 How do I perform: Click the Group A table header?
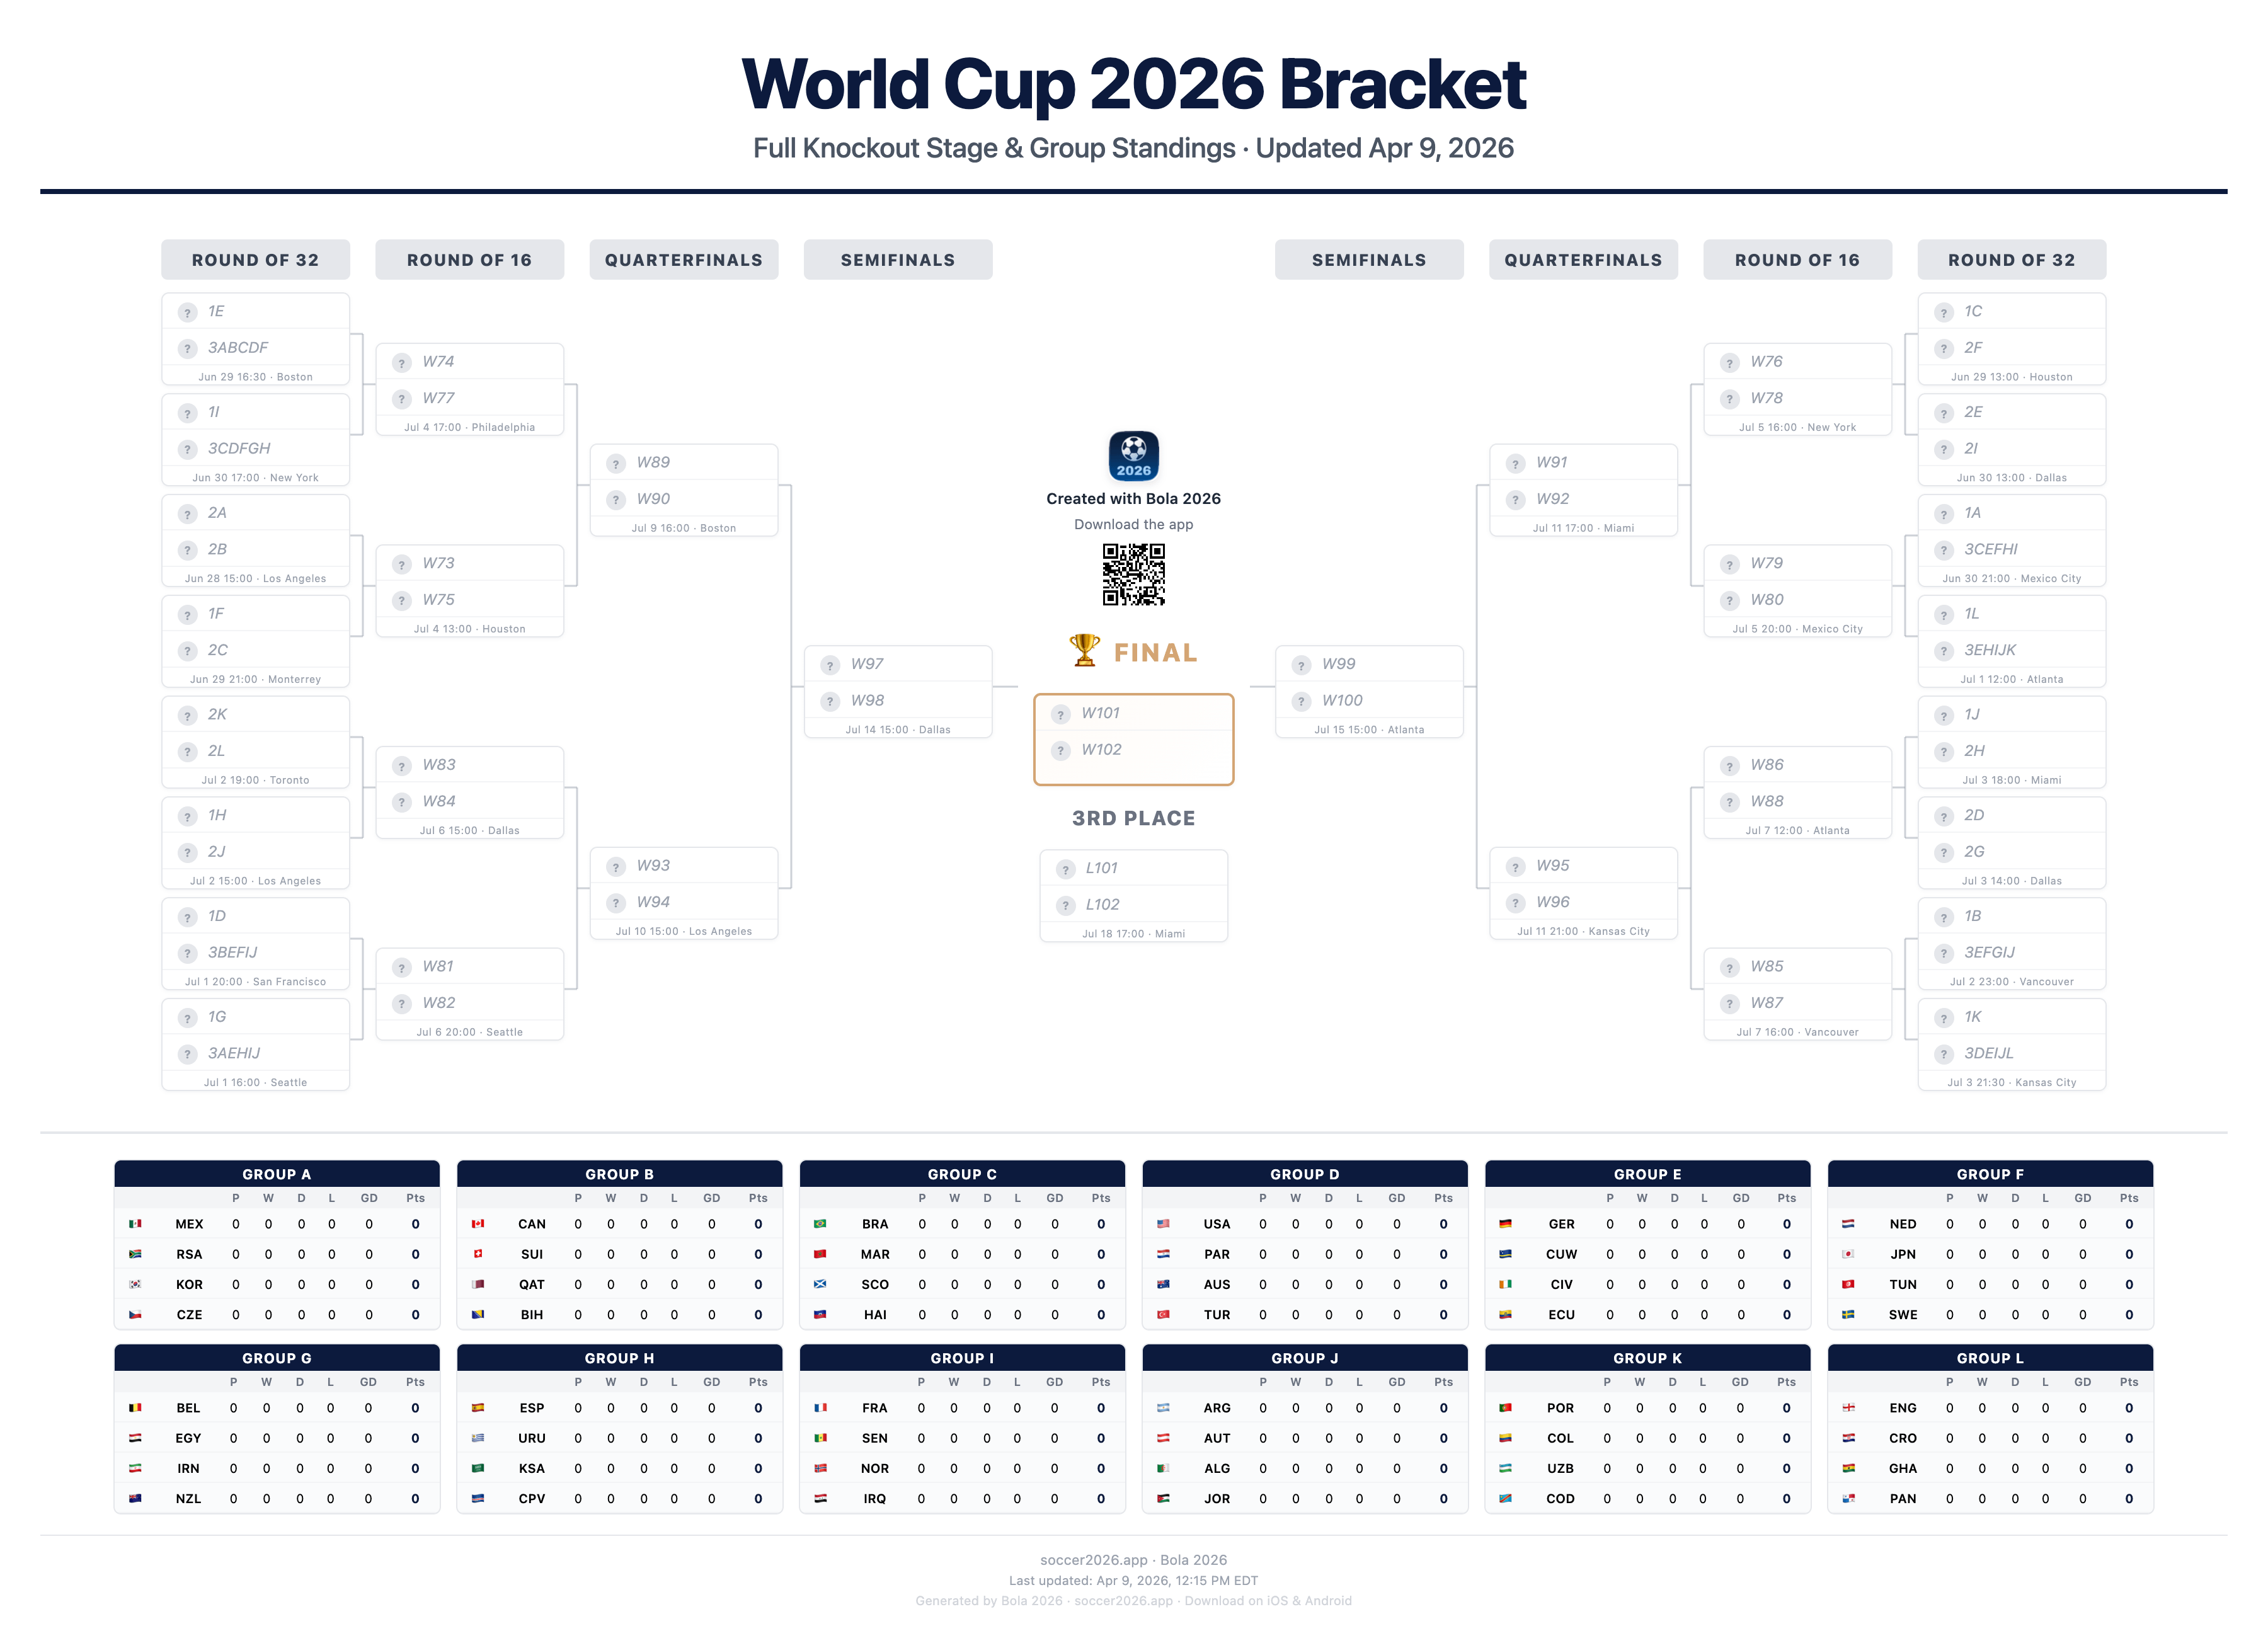click(x=276, y=1174)
